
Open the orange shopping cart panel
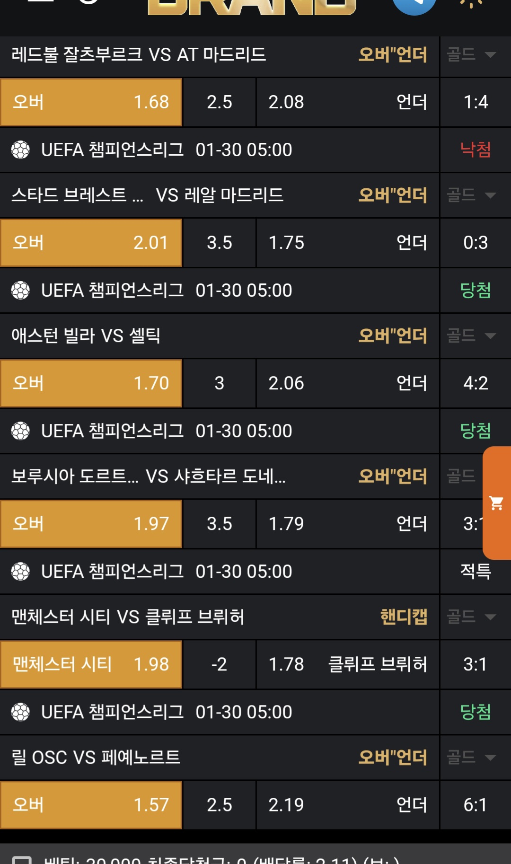[x=497, y=503]
